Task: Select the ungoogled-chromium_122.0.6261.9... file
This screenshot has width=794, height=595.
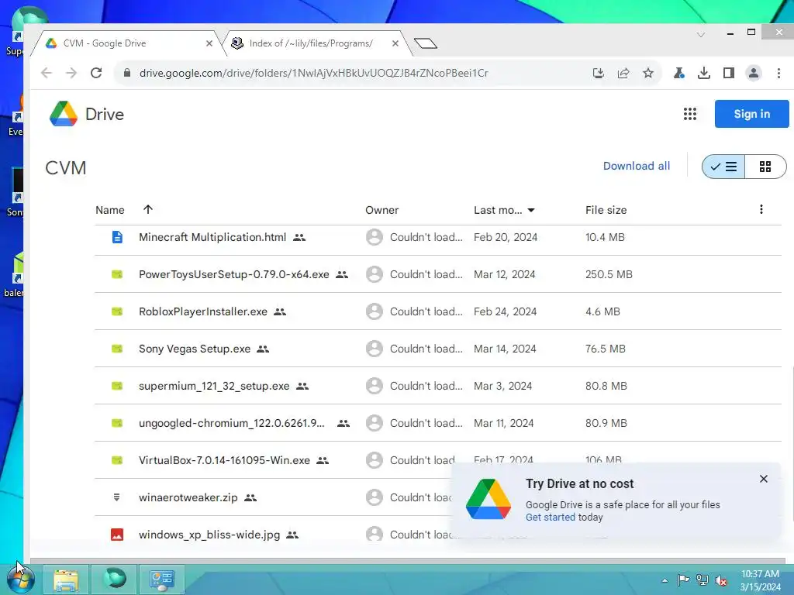Action: (231, 423)
